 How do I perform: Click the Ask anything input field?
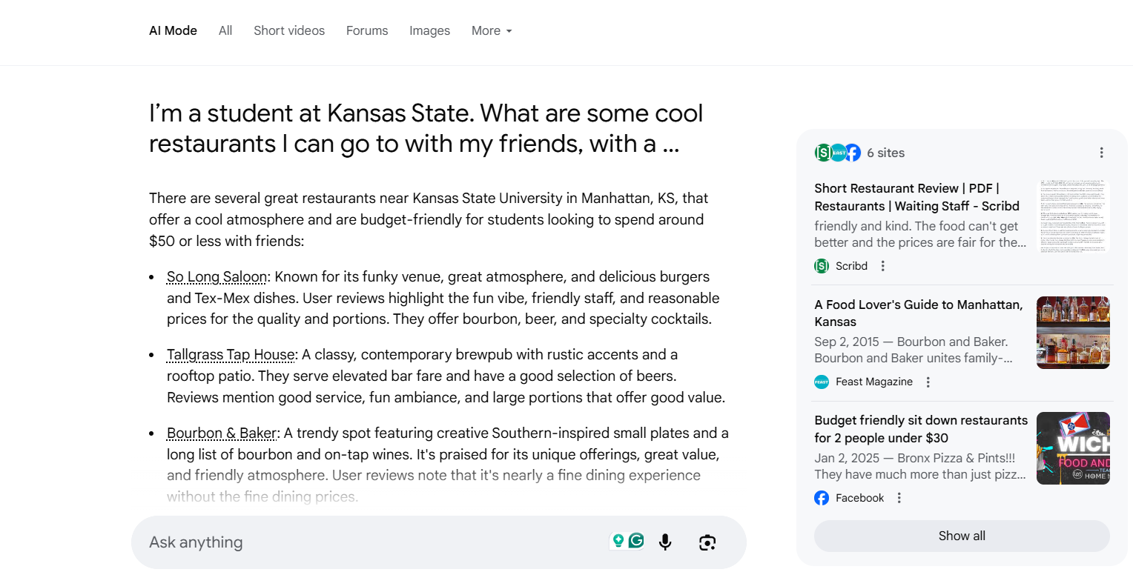click(x=371, y=542)
